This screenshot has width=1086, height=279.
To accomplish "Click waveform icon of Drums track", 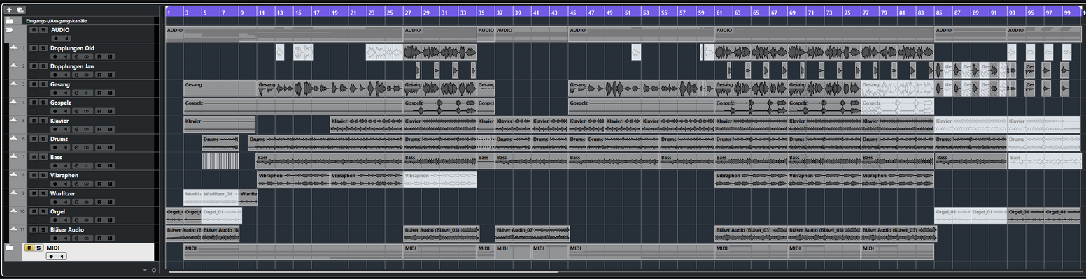I will [13, 139].
